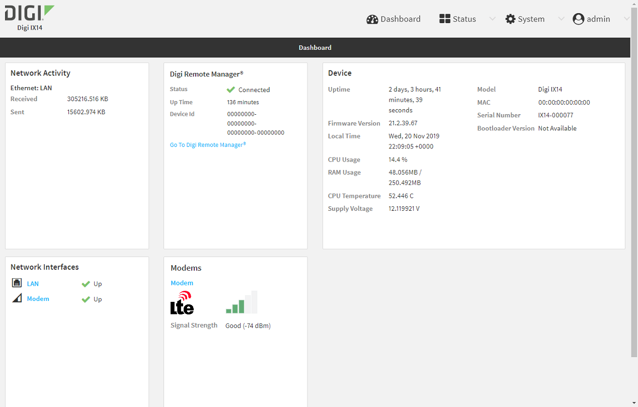Expand the Status dropdown arrow
The width and height of the screenshot is (638, 407).
[492, 19]
